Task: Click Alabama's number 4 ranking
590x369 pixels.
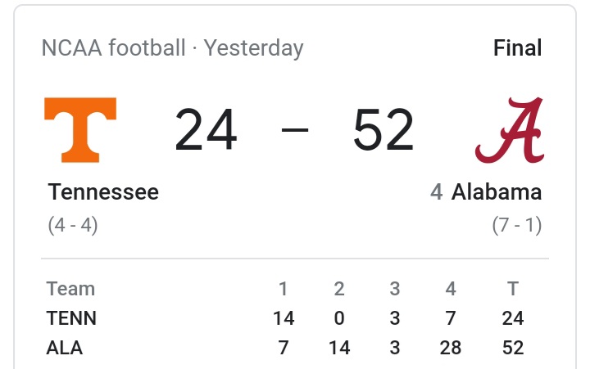Action: pos(437,192)
